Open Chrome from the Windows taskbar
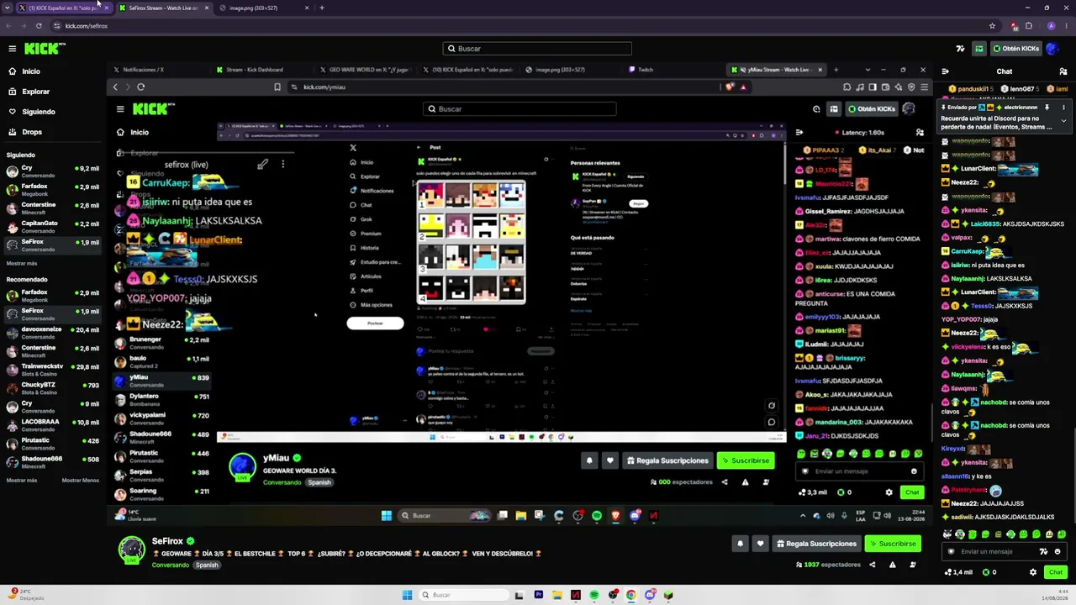The width and height of the screenshot is (1076, 605). (631, 595)
